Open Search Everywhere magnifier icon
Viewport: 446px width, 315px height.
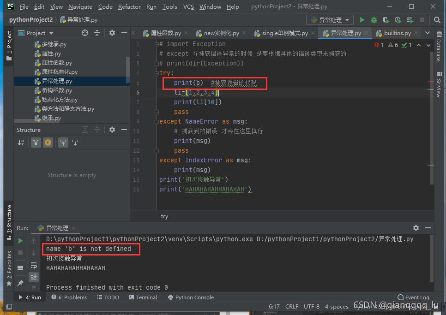(x=437, y=20)
